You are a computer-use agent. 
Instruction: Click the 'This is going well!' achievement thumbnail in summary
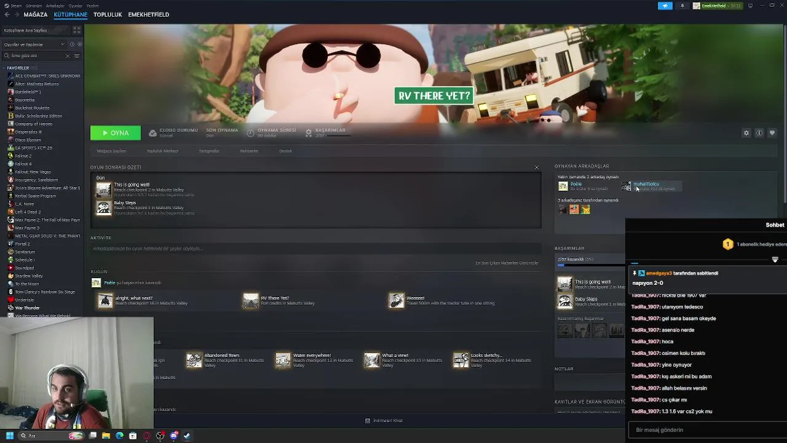pos(104,189)
